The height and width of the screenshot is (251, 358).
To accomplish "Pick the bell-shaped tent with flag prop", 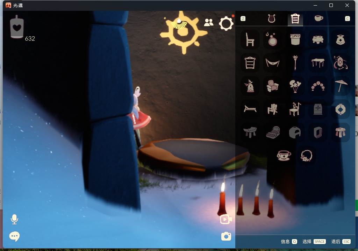I will (x=250, y=86).
